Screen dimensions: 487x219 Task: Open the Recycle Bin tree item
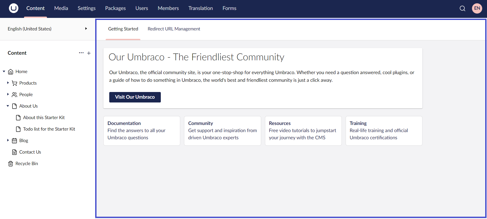click(x=27, y=164)
